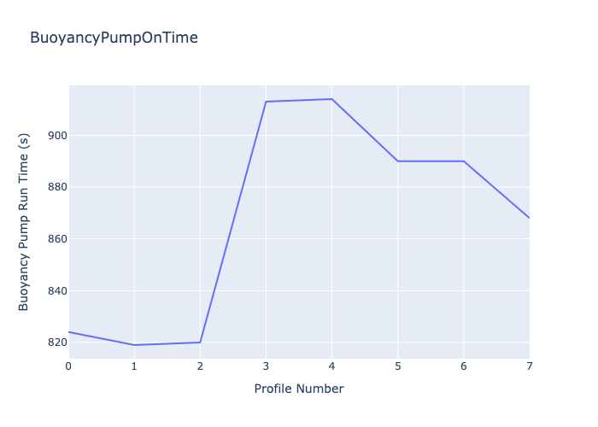
Task: Click the data point at profile 2
Action: pos(200,342)
